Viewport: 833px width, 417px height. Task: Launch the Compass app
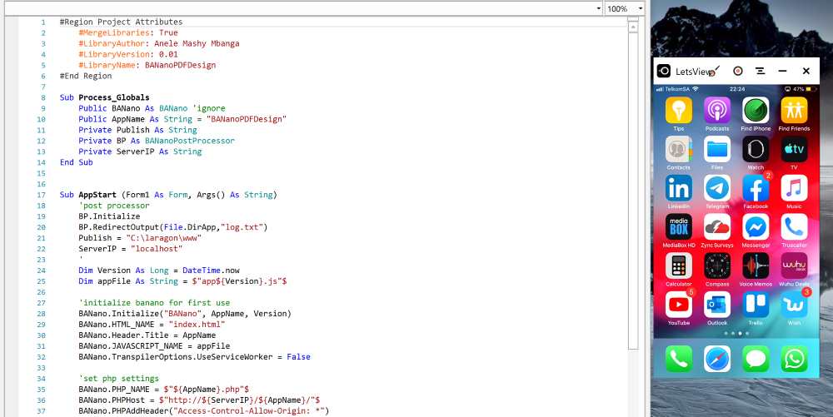coord(717,266)
